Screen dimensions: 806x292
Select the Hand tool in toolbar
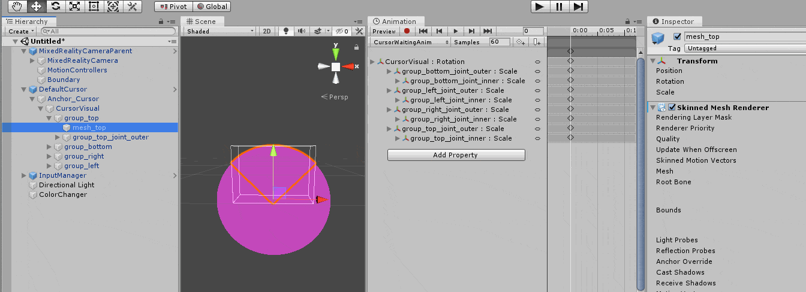coord(17,7)
